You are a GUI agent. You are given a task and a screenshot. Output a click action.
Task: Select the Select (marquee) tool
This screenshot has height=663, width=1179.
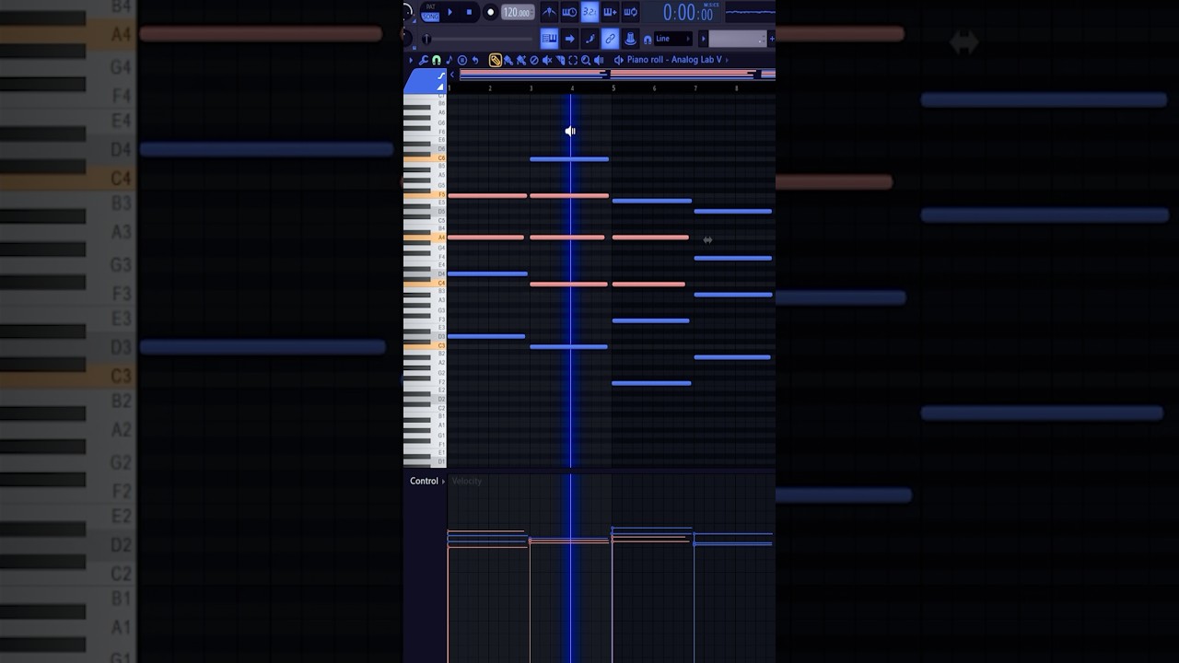[573, 60]
